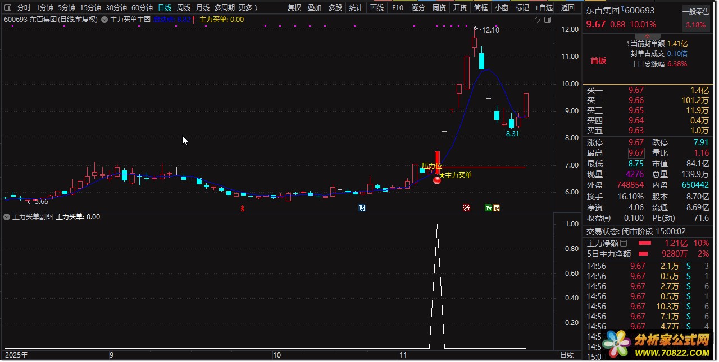
Task: Expand the 更多 periods menu
Action: 248,8
